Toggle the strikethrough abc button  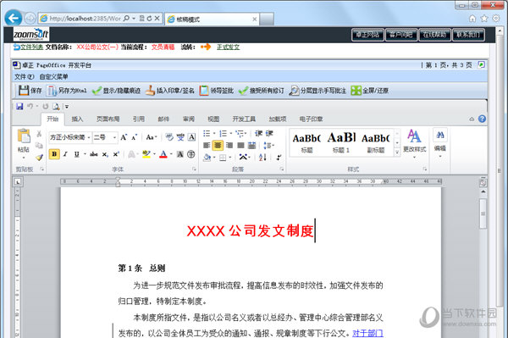pos(94,154)
